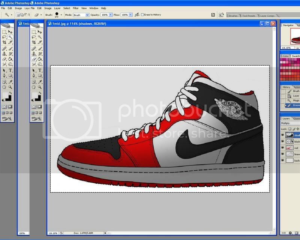
Task: Open the Filter menu
Action: [x=76, y=8]
